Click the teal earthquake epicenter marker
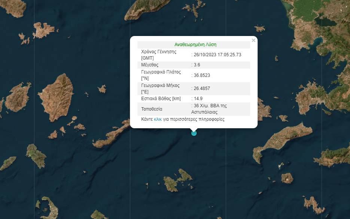Screen dimensions: 350x219 pyautogui.click(x=194, y=133)
